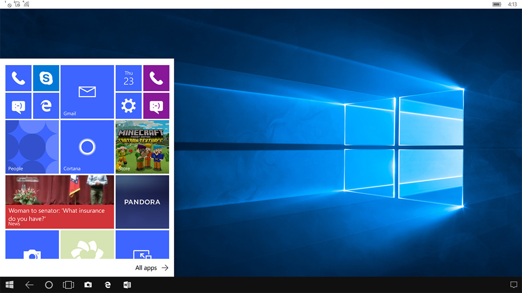Image resolution: width=522 pixels, height=293 pixels.
Task: Click the battery indicator in status bar
Action: tap(497, 4)
